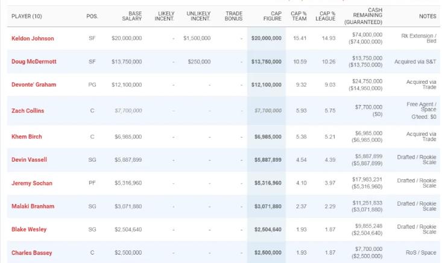The height and width of the screenshot is (263, 442).
Task: Open Doug McDermott player link
Action: coord(34,62)
